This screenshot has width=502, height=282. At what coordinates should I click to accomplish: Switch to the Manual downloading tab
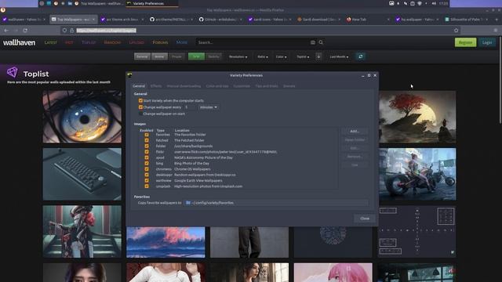tap(184, 86)
